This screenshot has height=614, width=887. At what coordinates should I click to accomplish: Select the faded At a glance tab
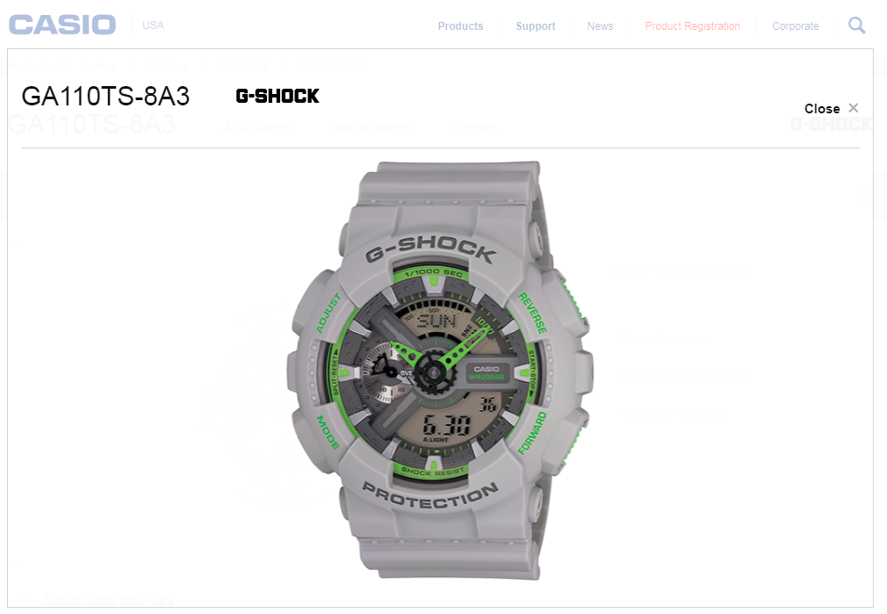256,127
